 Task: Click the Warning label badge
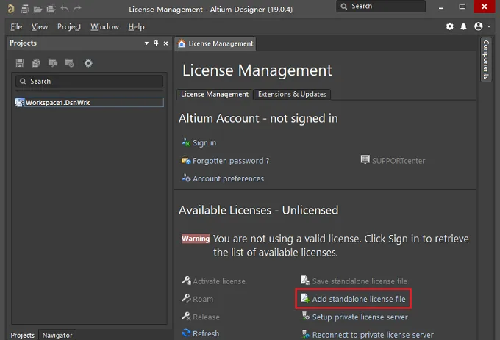tap(196, 239)
